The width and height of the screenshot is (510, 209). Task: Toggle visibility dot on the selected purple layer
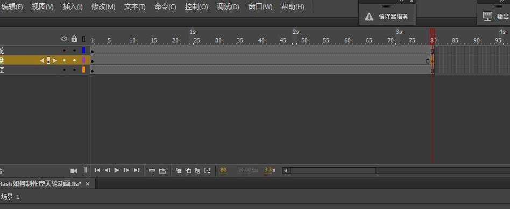(x=64, y=60)
